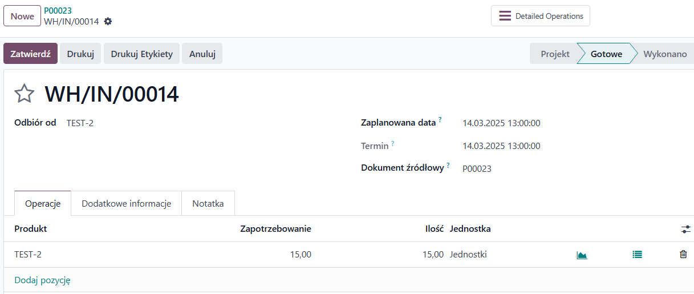Follow the P00023 breadcrumb link
Screen dimensions: 694x294
(x=58, y=10)
